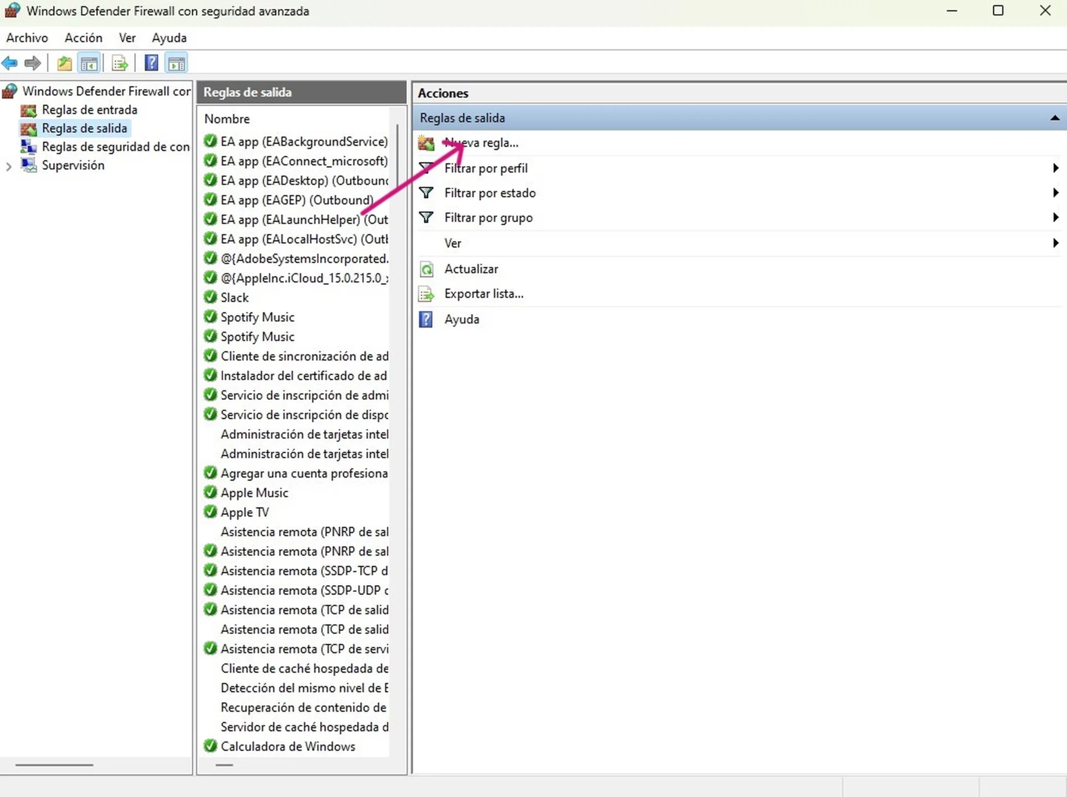Click the green check beside Calculadora de Windows
Image resolution: width=1067 pixels, height=797 pixels.
210,745
